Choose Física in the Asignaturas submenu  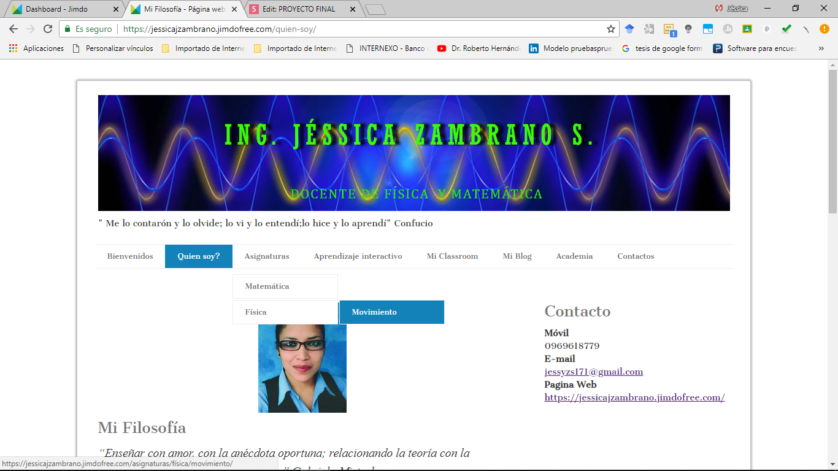285,312
